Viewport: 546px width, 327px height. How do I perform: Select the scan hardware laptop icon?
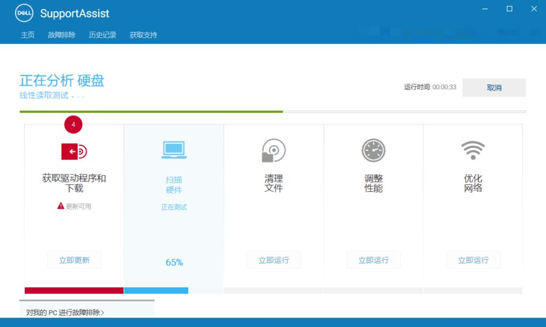tap(174, 150)
